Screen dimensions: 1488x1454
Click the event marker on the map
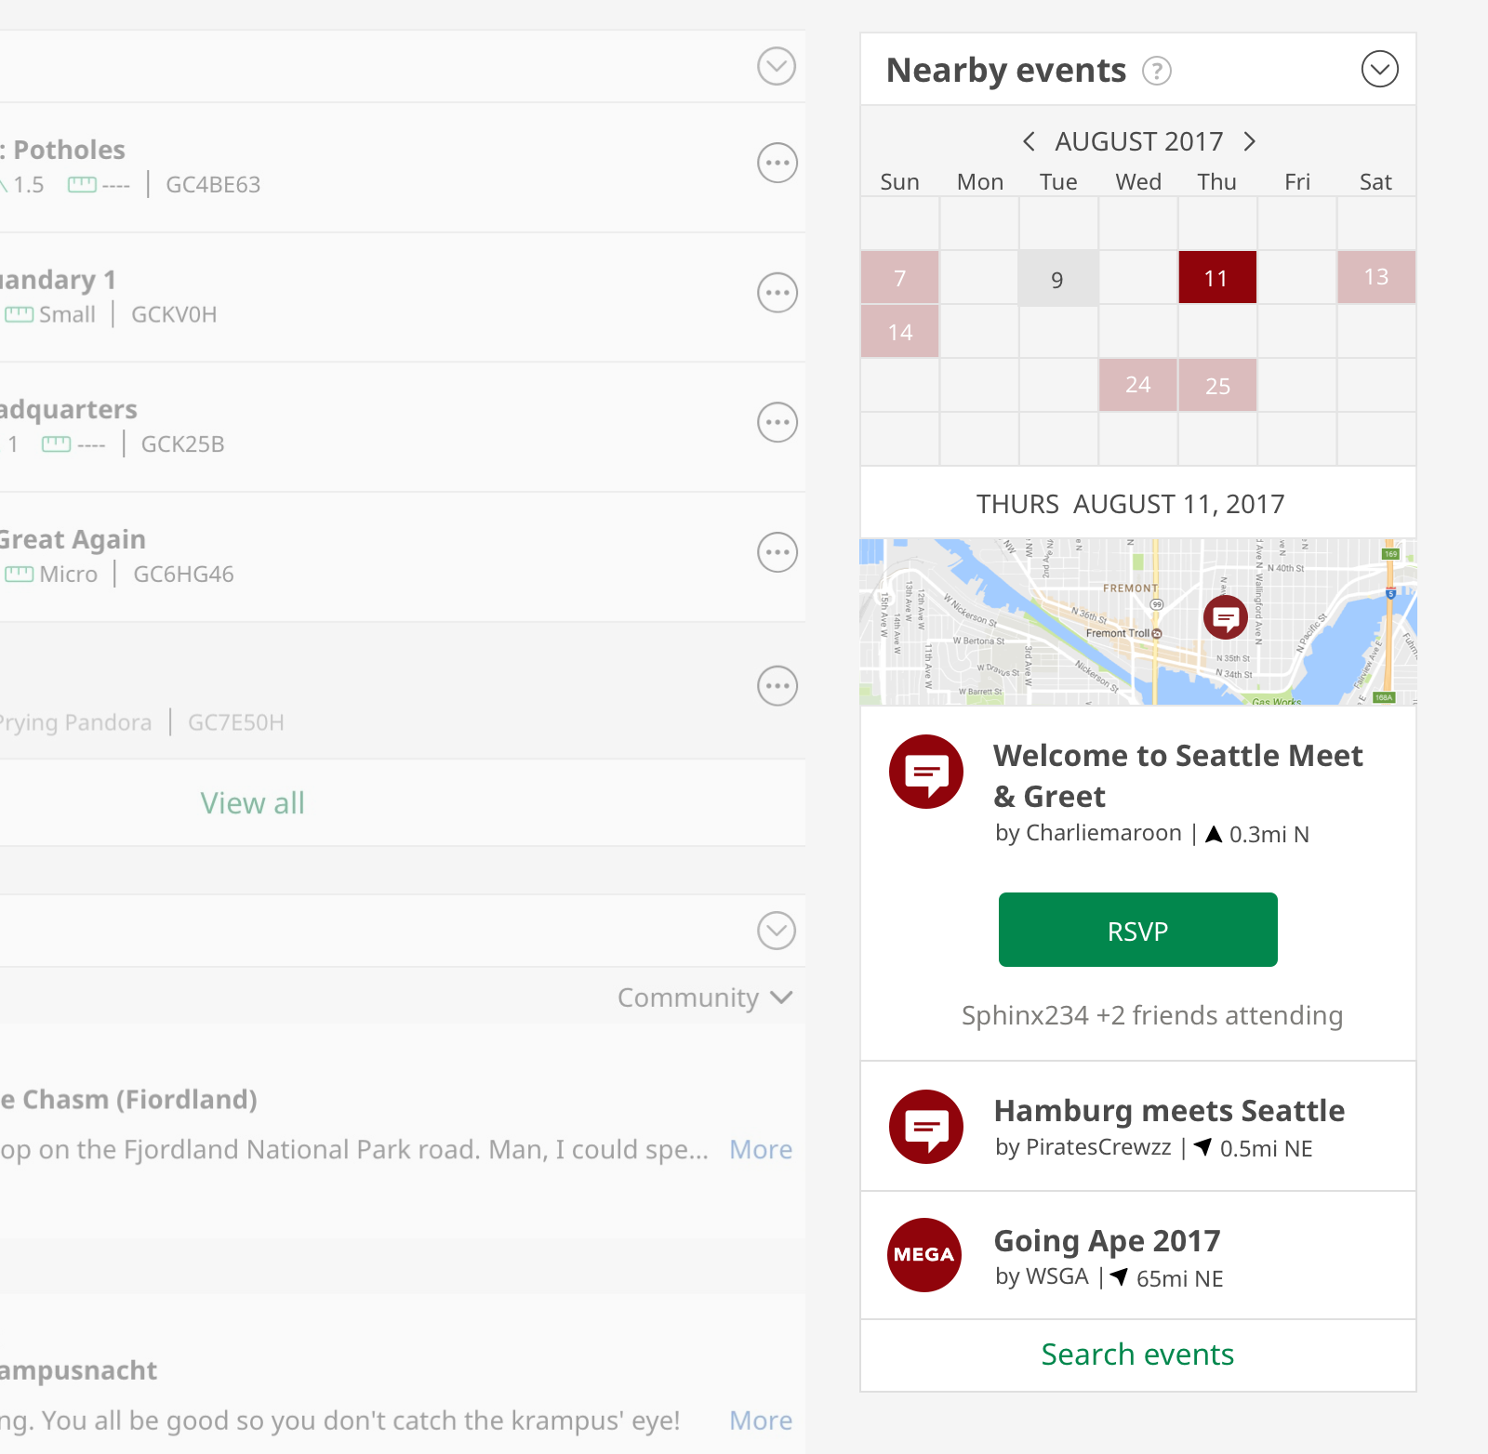[x=1225, y=617]
